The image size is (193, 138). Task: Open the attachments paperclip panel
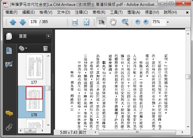[9, 127]
